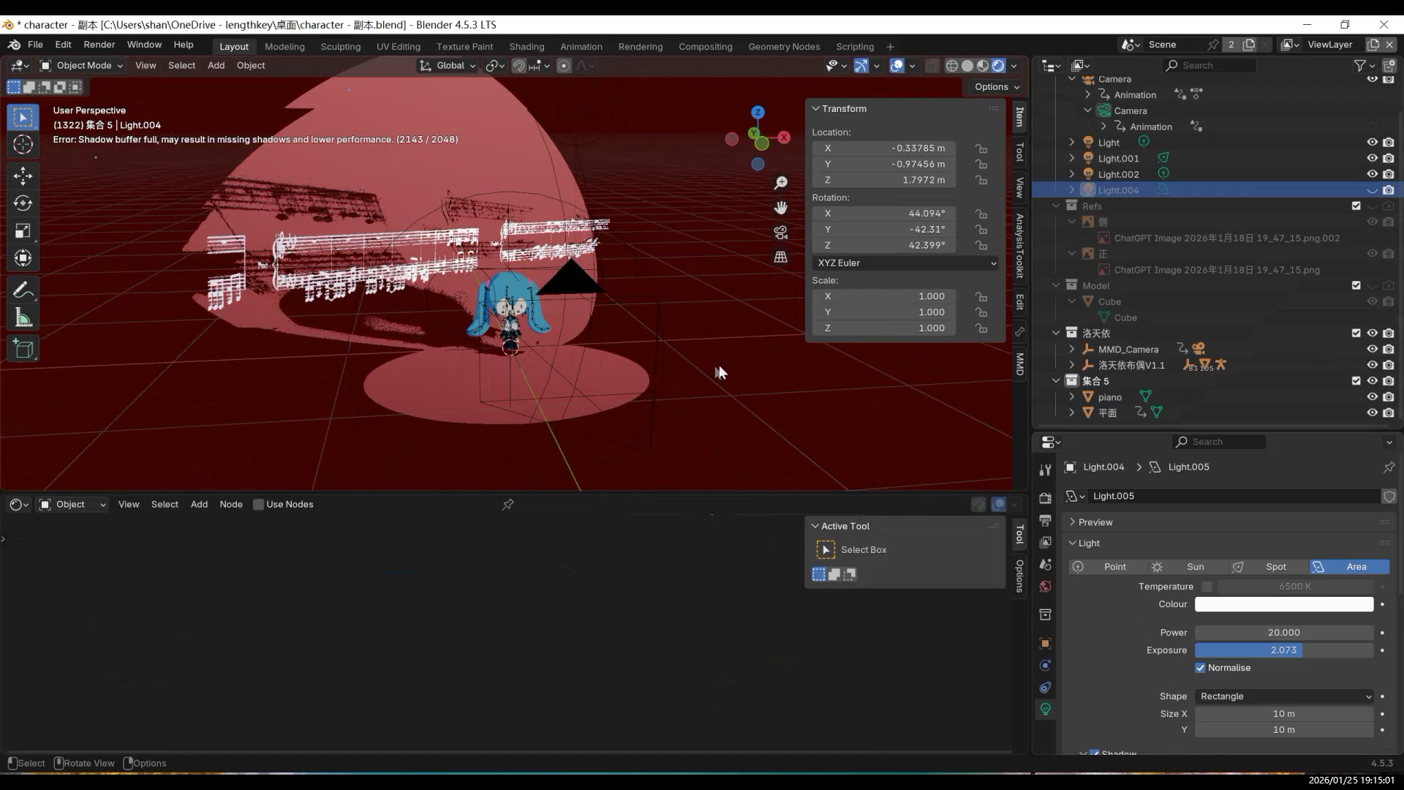Image resolution: width=1404 pixels, height=790 pixels.
Task: Enable the Use Nodes checkbox
Action: point(258,505)
